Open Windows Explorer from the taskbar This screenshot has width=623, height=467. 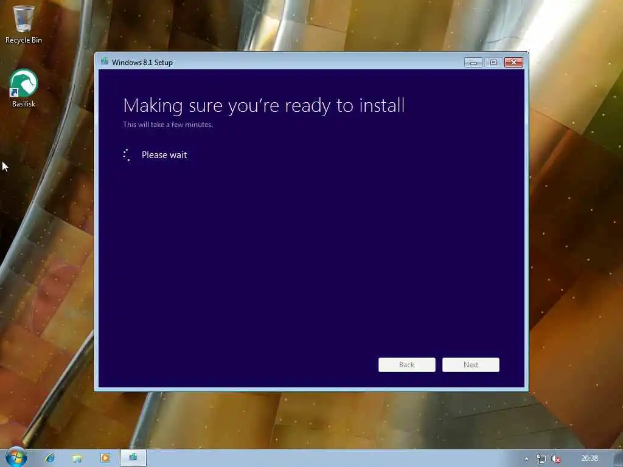click(77, 458)
